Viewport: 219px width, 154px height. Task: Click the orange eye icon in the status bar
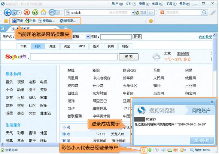click(x=176, y=150)
